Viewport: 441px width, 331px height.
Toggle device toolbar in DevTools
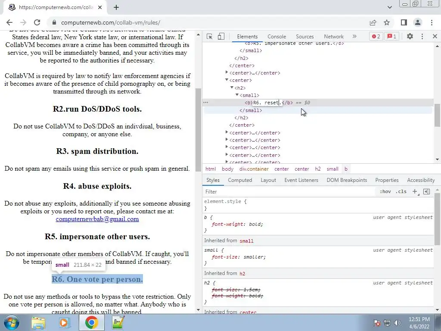coord(221,36)
